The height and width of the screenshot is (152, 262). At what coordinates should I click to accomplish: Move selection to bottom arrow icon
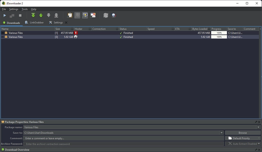[56, 15]
